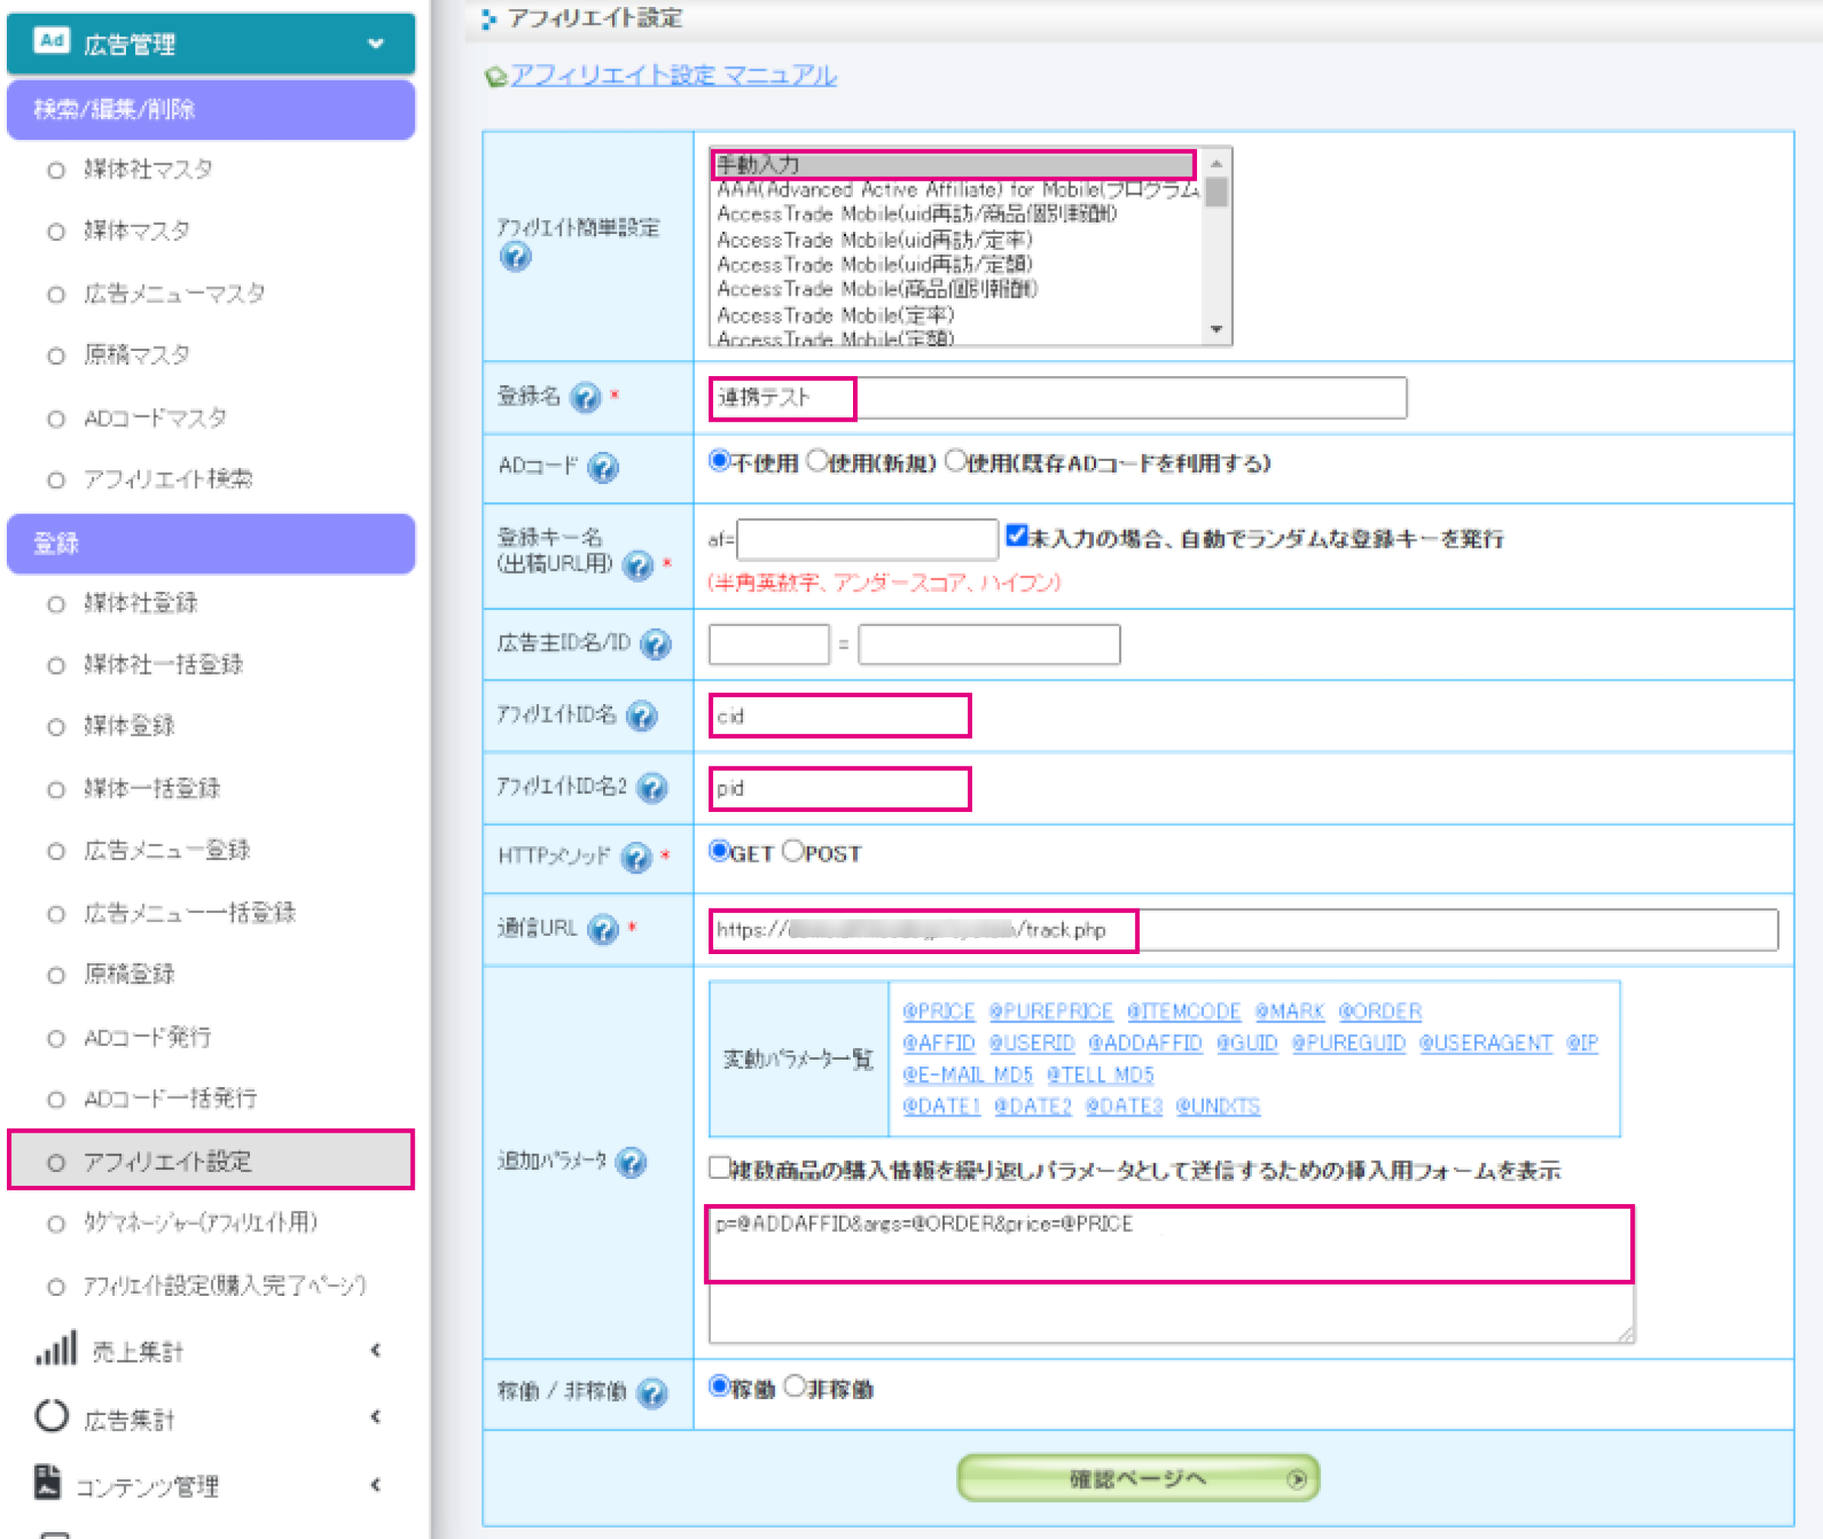Select 非稼働 radio button
The width and height of the screenshot is (1823, 1539).
795,1386
